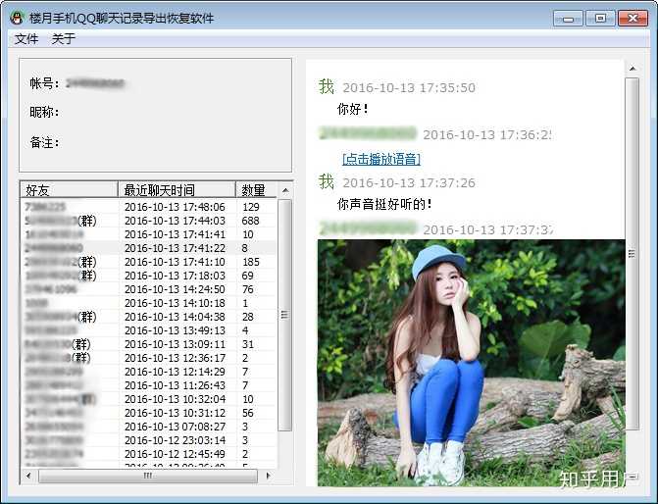The width and height of the screenshot is (658, 504).
Task: Click the timestamp 2016-10-13 17:35:50
Action: click(409, 87)
